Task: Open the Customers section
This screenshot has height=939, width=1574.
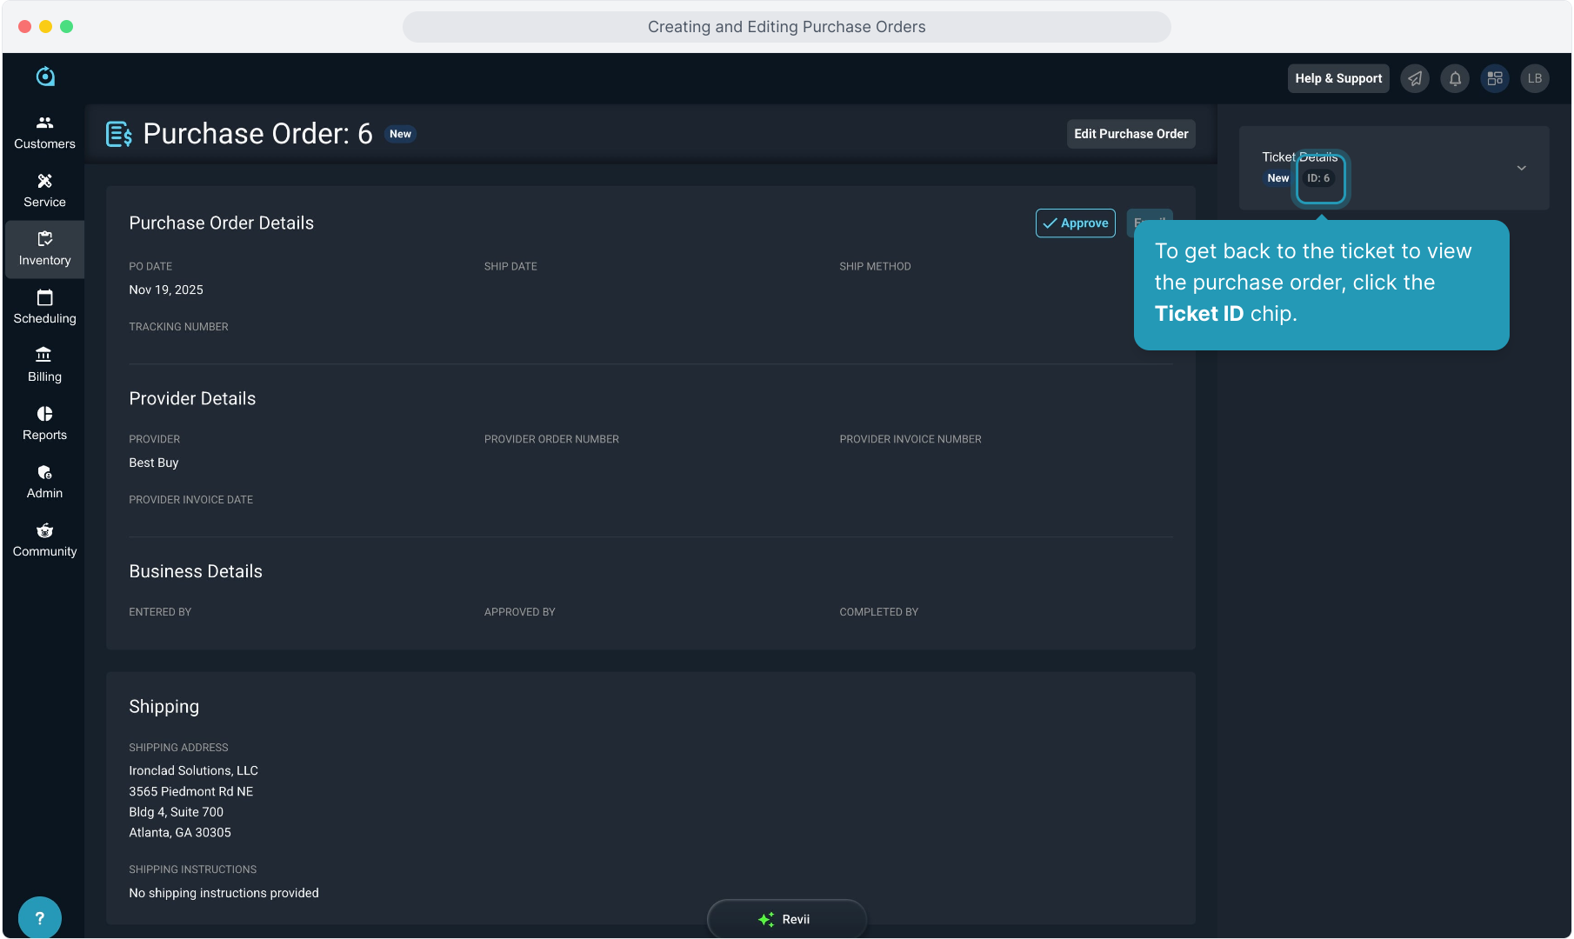Action: click(x=44, y=132)
